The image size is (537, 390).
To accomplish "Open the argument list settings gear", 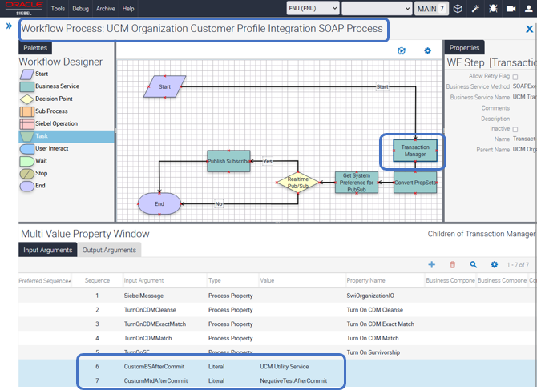I will (x=494, y=264).
